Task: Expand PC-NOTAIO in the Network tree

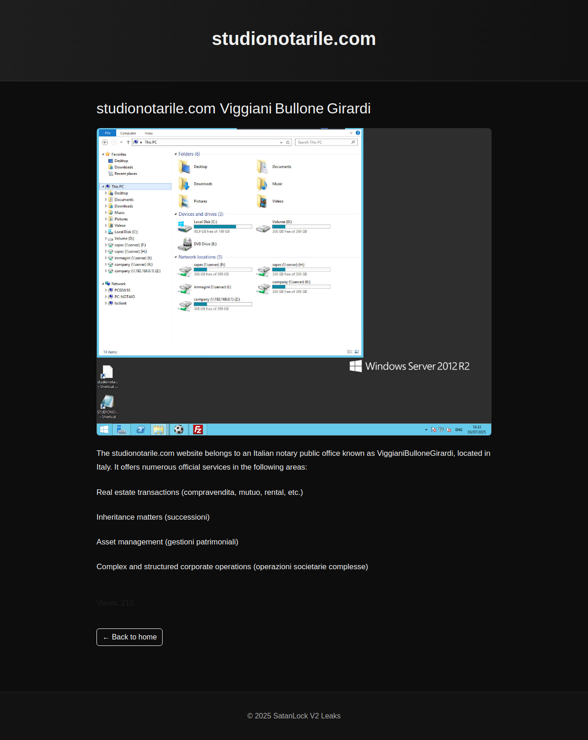Action: click(106, 297)
